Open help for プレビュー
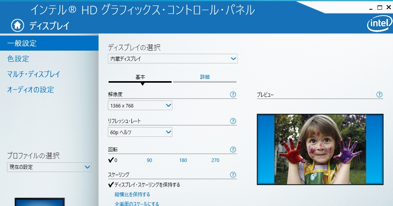This screenshot has height=206, width=393. coord(379,94)
